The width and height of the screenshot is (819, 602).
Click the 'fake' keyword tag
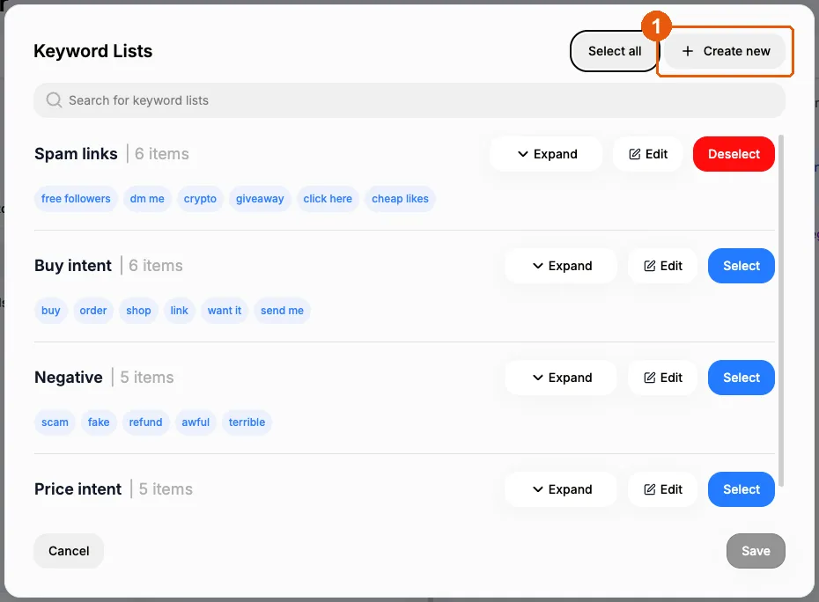point(99,422)
